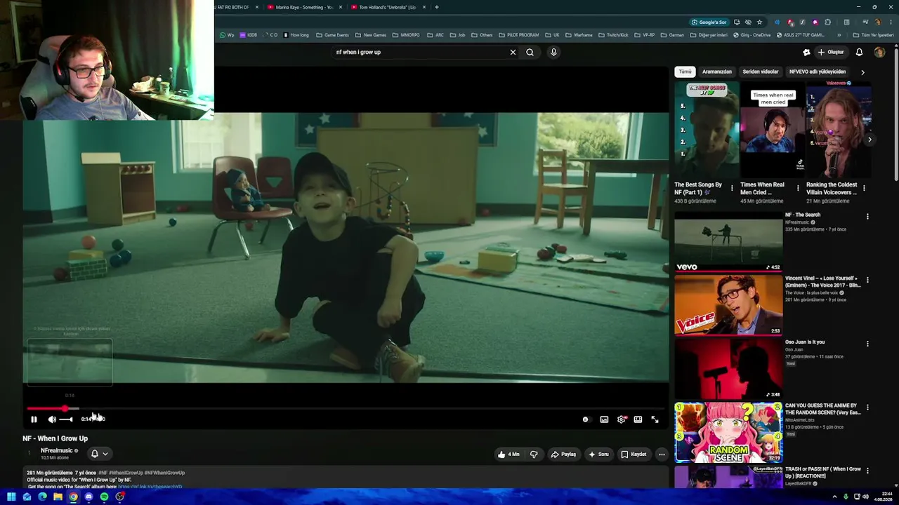Screen dimensions: 899x505
Task: Open the NFrealmusic channel link
Action: tap(57, 450)
